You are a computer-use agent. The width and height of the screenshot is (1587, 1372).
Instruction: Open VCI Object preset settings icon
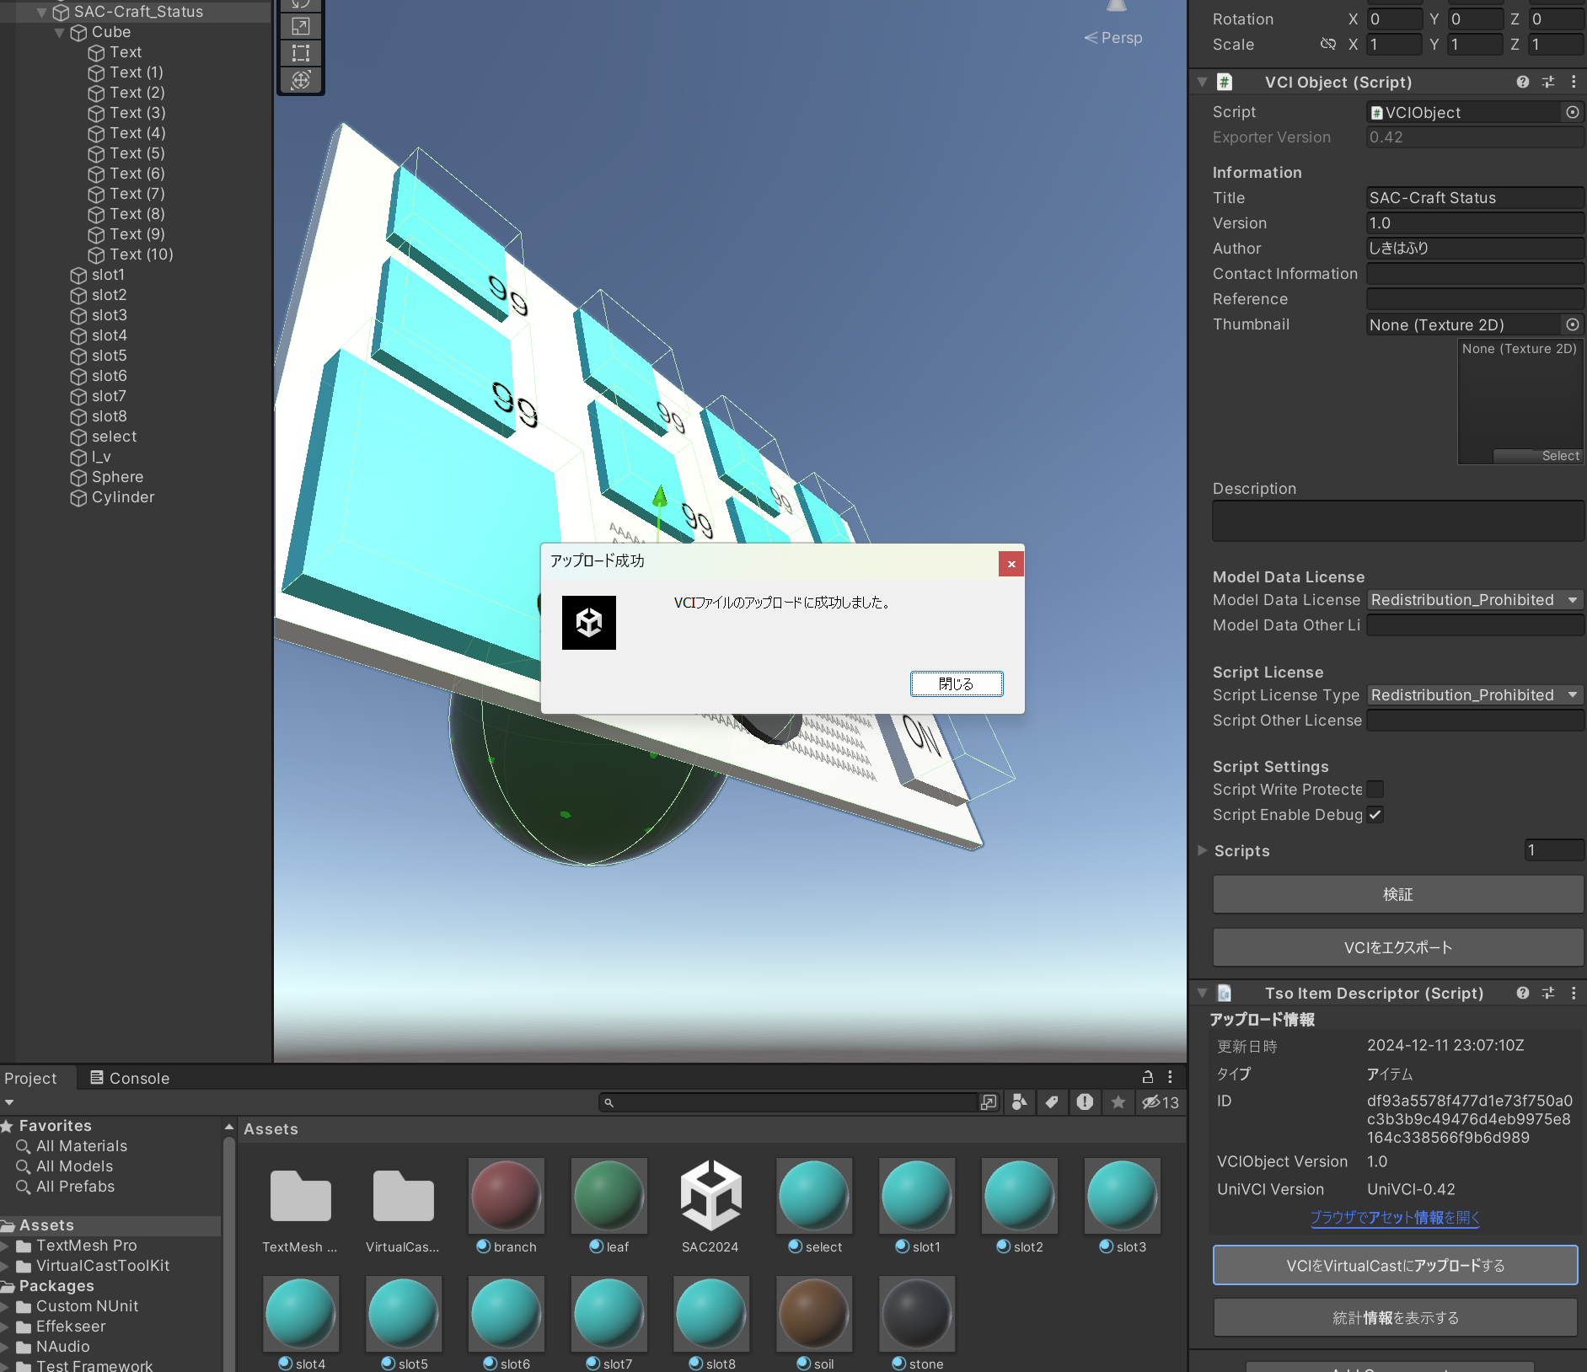tap(1548, 82)
